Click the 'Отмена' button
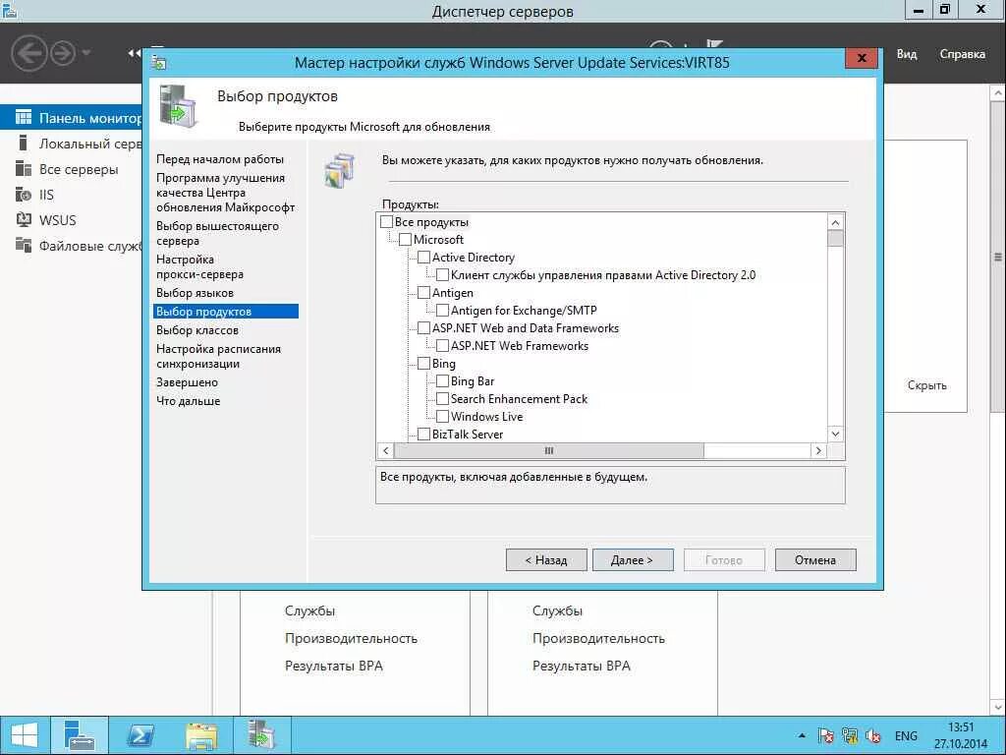The height and width of the screenshot is (755, 1006). [815, 559]
